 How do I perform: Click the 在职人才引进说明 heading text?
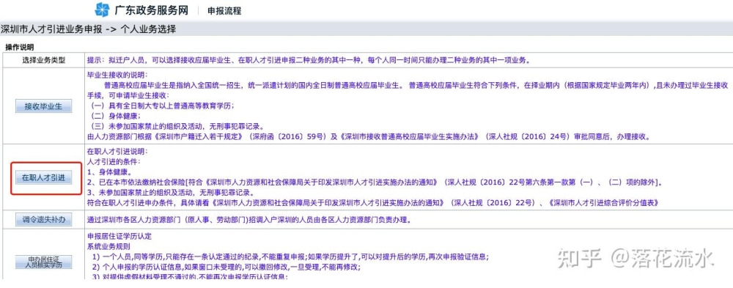[117, 152]
